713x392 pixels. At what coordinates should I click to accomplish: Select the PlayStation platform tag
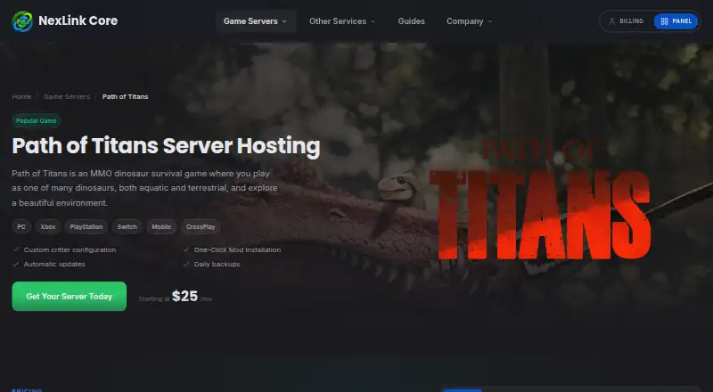pos(86,227)
